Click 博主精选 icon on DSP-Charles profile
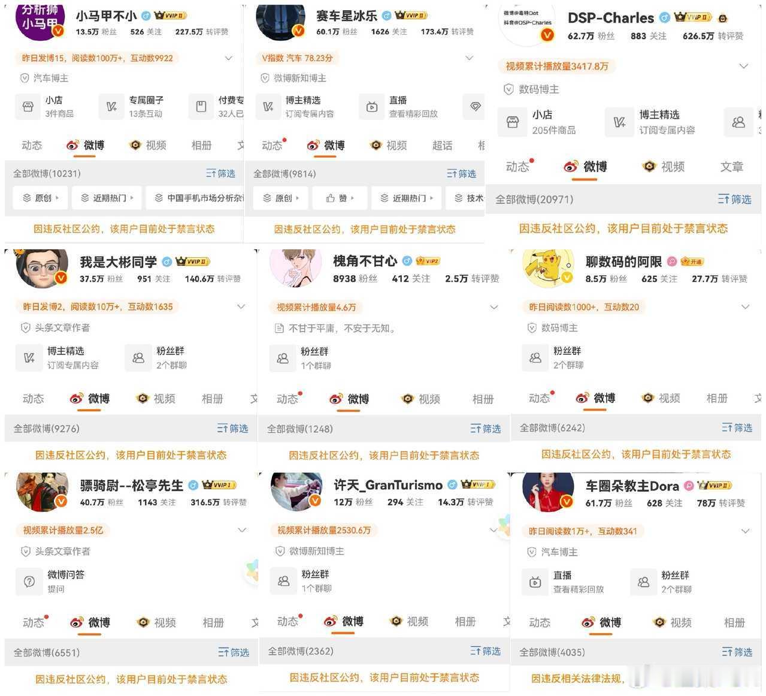Viewport: 766px width, 696px height. pos(619,122)
